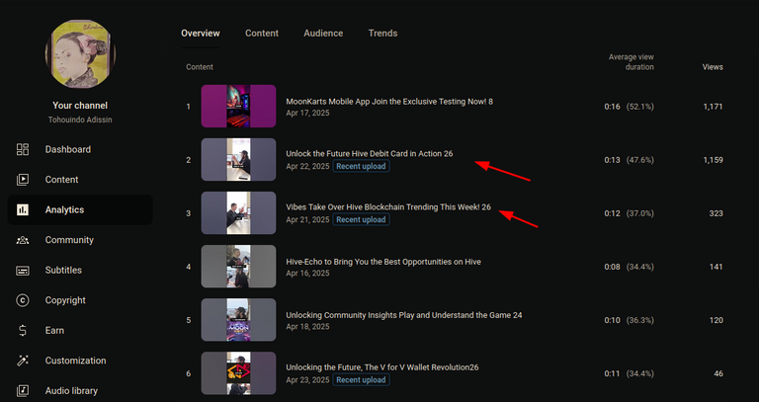Image resolution: width=759 pixels, height=402 pixels.
Task: Click the Earn dollar-sign icon
Action: click(23, 331)
